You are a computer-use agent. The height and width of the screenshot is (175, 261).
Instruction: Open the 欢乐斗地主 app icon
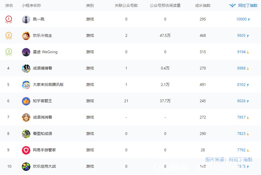pyautogui.click(x=26, y=36)
